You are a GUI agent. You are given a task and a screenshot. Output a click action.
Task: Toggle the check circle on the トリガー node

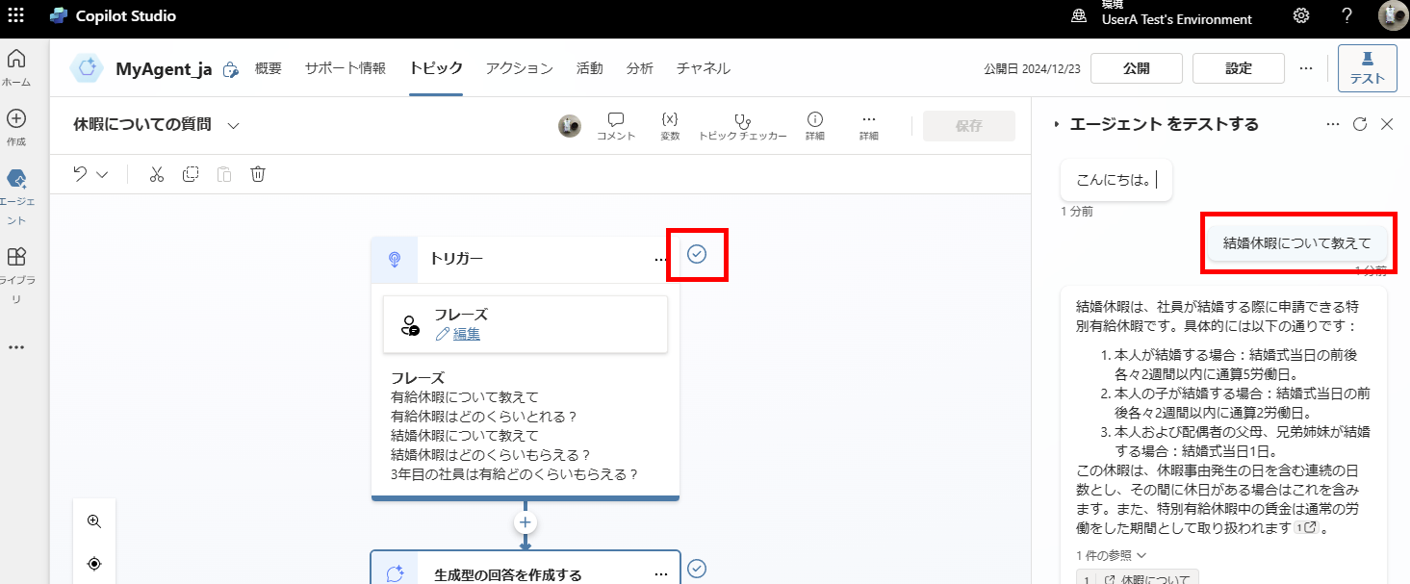(x=697, y=254)
